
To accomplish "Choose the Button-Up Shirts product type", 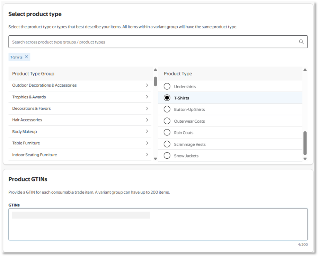I will click(167, 109).
